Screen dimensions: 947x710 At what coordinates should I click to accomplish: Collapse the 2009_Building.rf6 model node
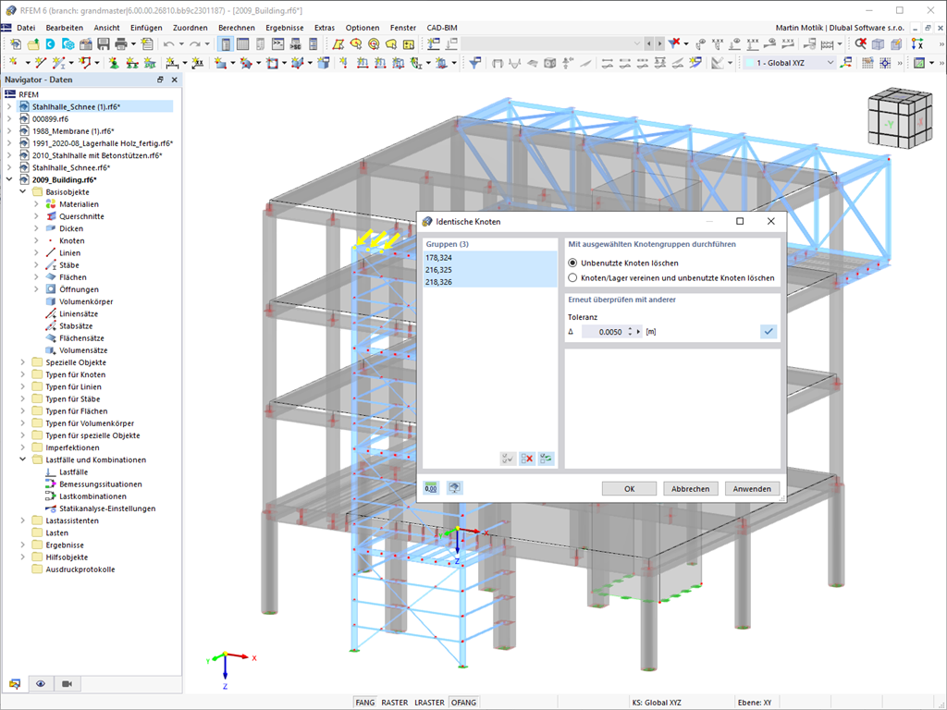pyautogui.click(x=9, y=180)
